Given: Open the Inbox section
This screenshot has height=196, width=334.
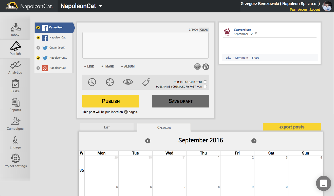Looking at the screenshot, I should click(15, 30).
